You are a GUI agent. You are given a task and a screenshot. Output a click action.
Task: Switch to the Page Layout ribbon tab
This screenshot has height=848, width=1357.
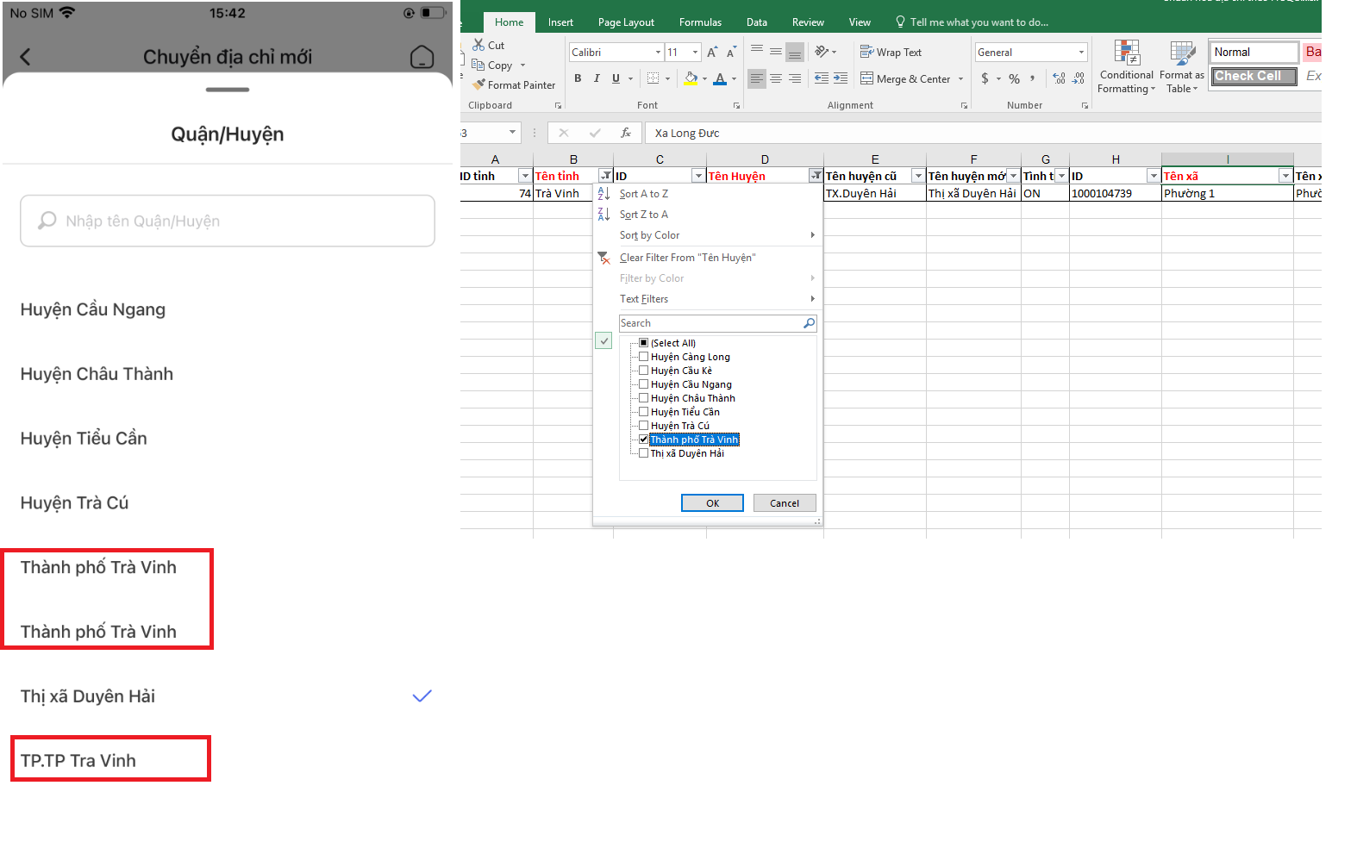click(x=626, y=22)
